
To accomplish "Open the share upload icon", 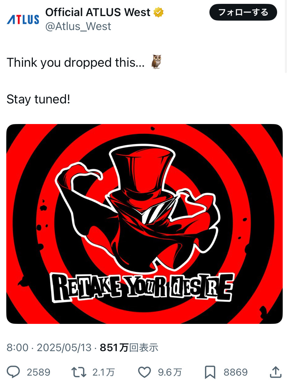I will (276, 372).
